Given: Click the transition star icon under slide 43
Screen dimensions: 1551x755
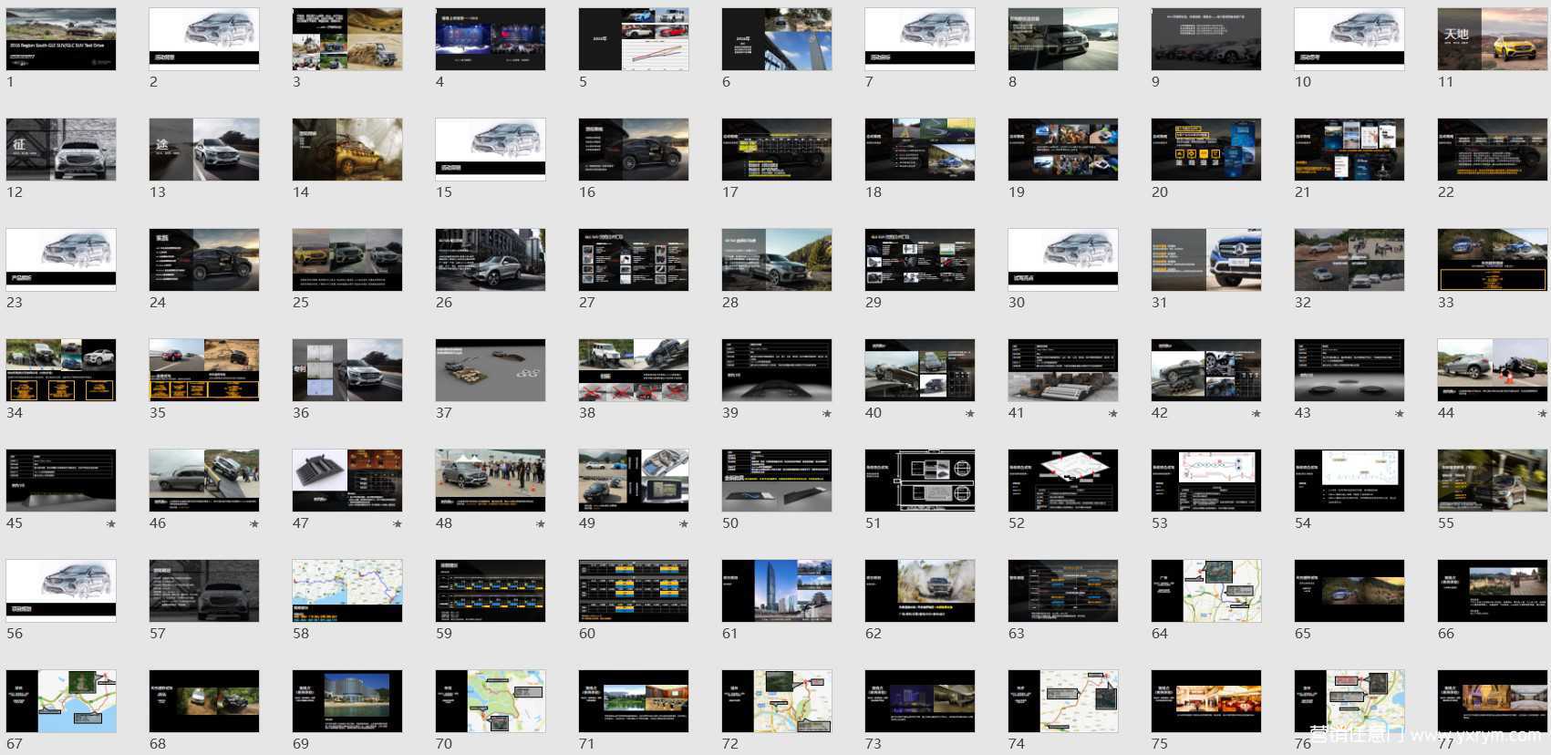Looking at the screenshot, I should [1400, 414].
